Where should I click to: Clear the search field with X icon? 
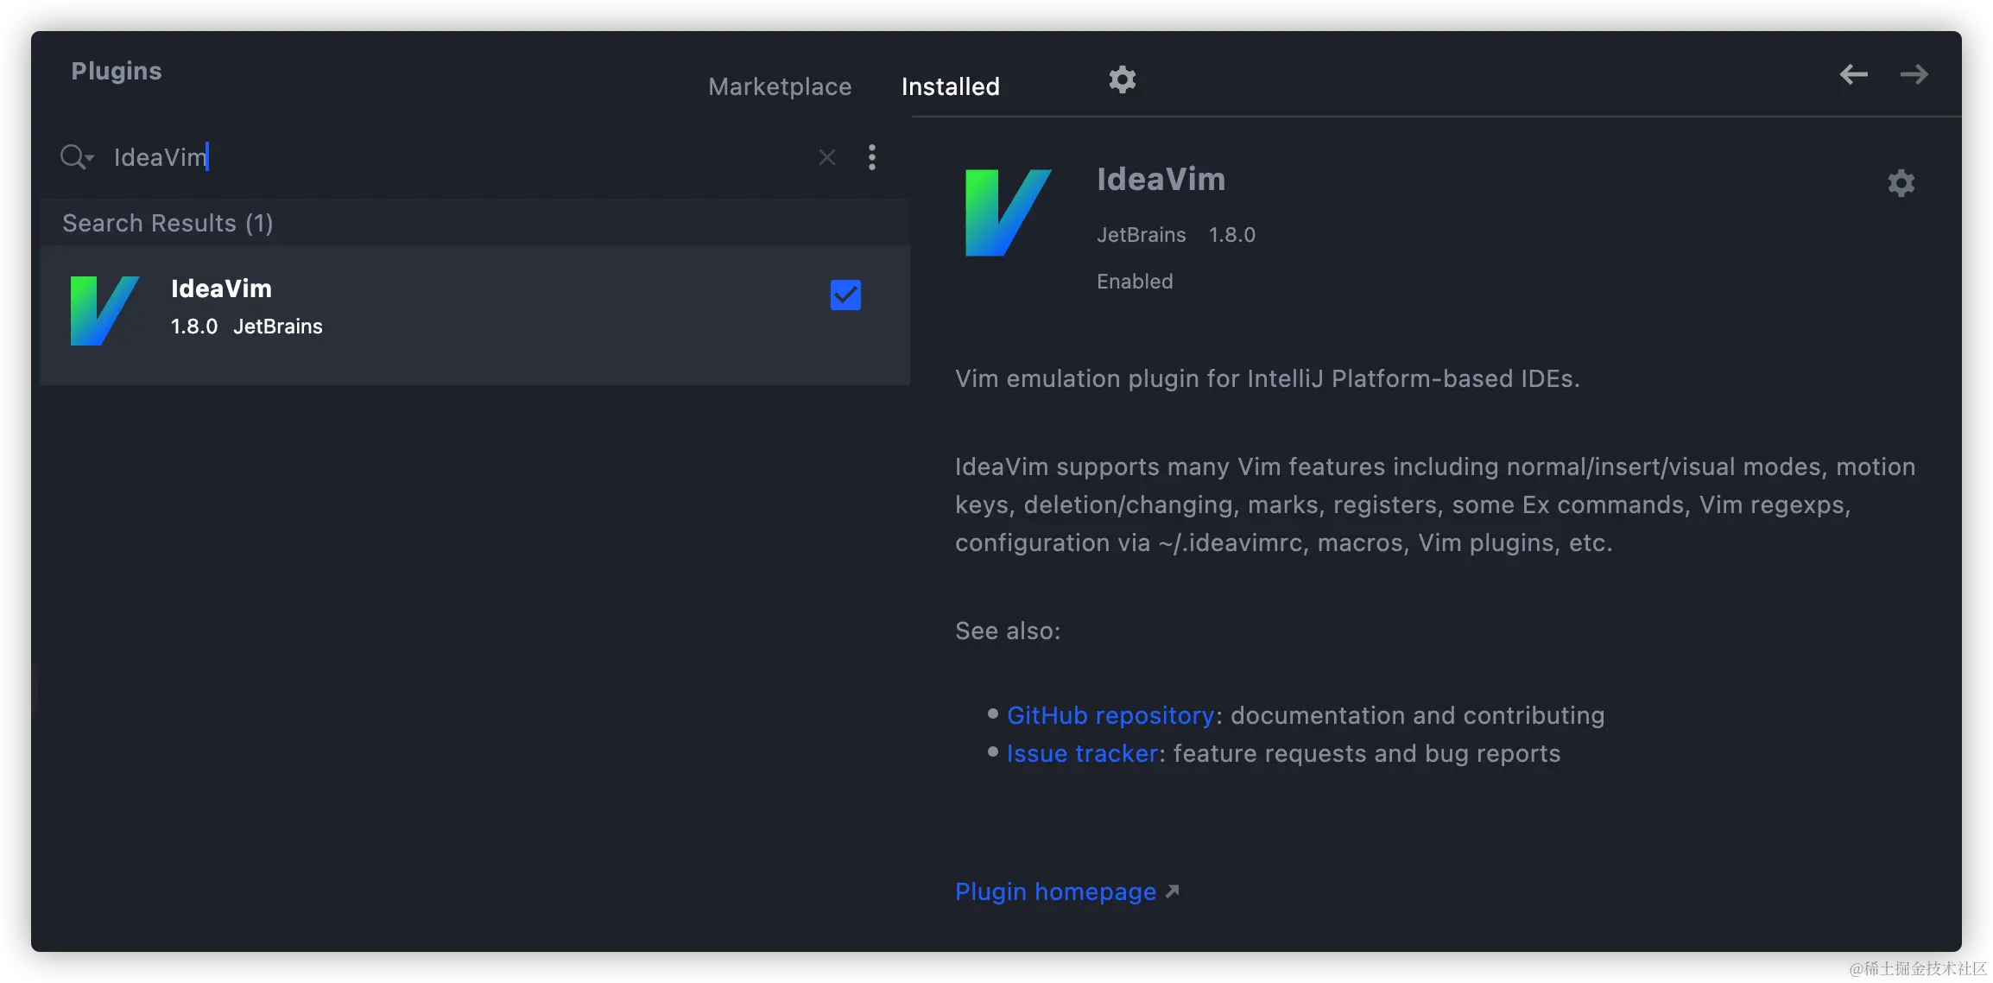[x=826, y=157]
